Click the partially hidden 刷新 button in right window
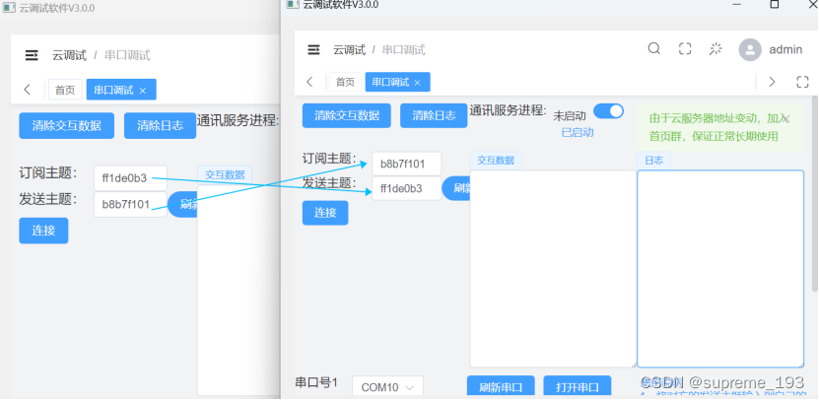Screen dimensions: 819x400 coord(456,188)
